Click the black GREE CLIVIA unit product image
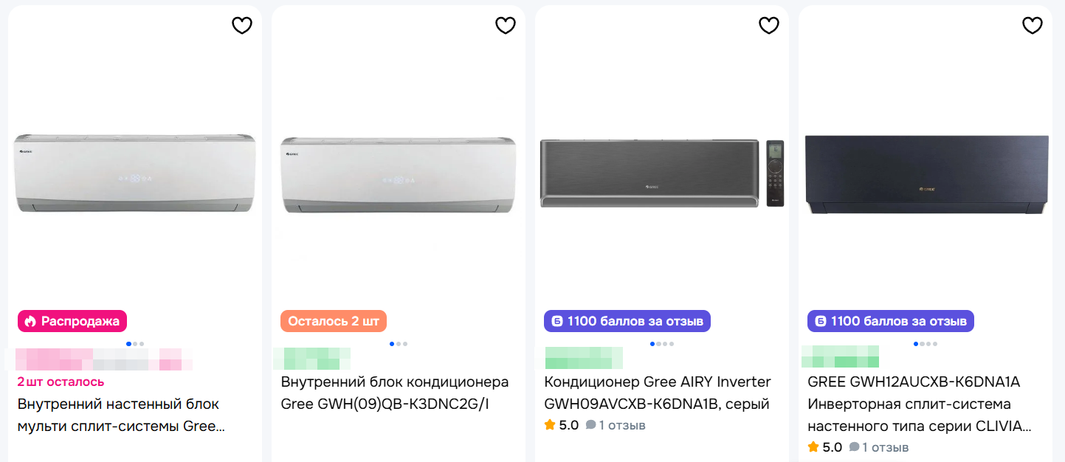Screen dimensions: 1065x462 pos(926,175)
